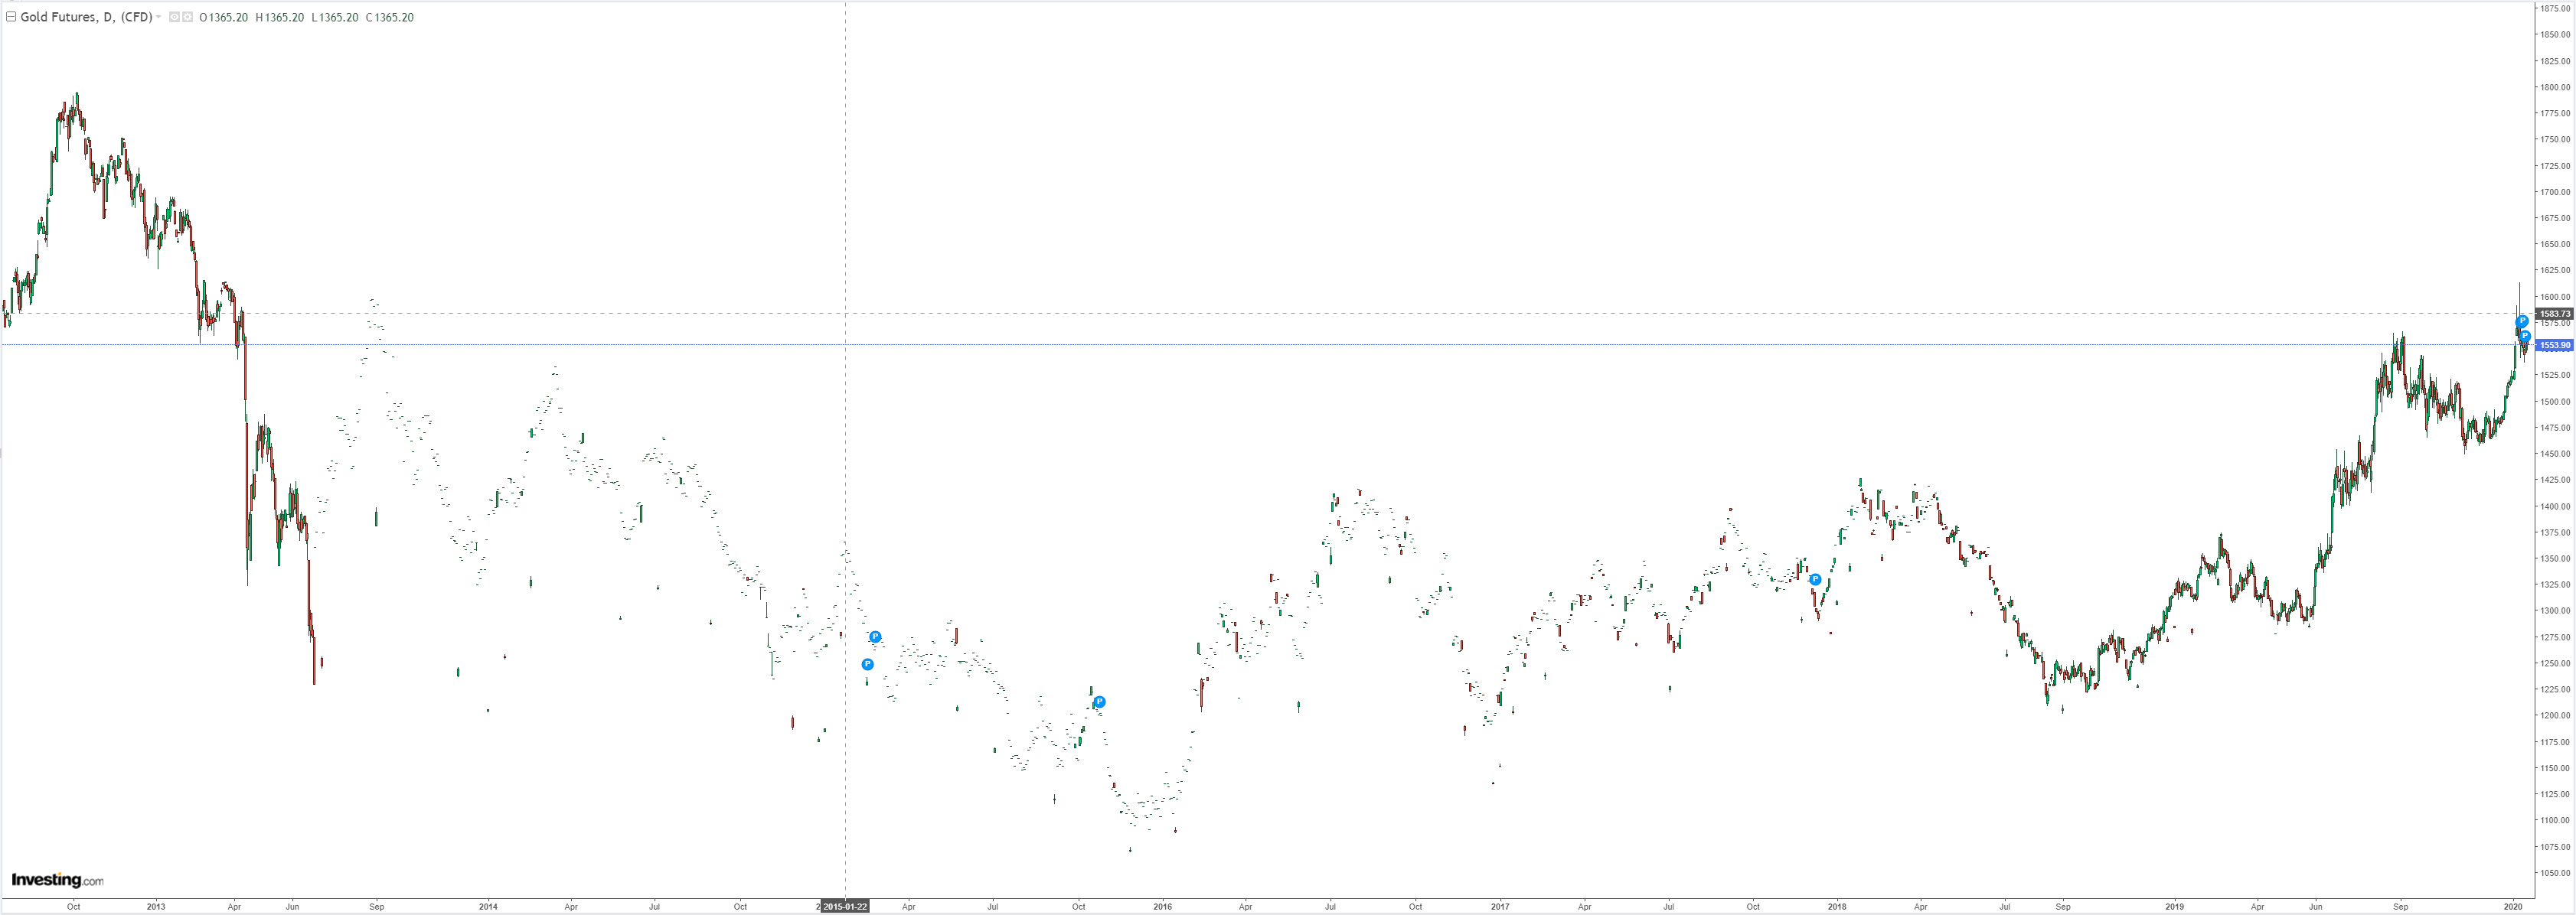
Task: Toggle chart visibility with the eye icon
Action: point(174,17)
